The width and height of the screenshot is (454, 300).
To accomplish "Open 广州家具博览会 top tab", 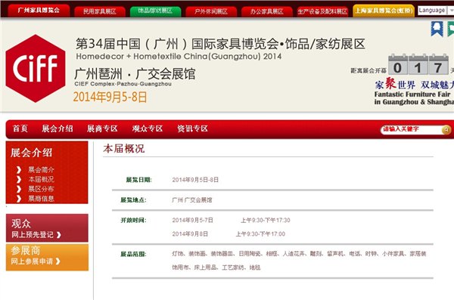I will [x=39, y=11].
